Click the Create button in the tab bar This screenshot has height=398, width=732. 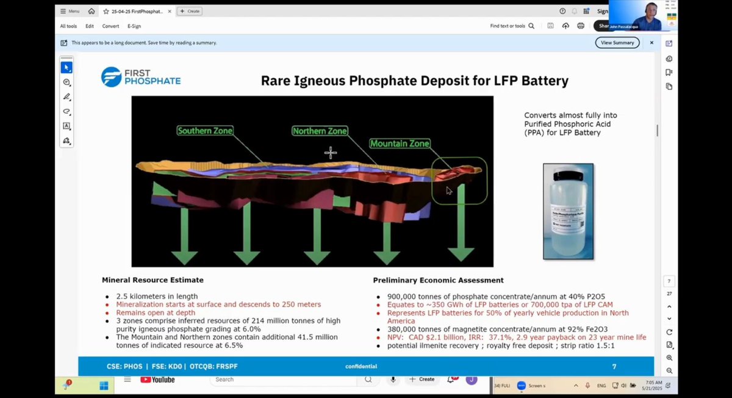(189, 11)
